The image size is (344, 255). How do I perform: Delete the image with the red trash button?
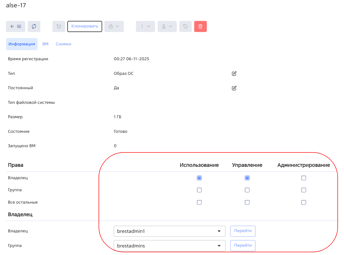point(200,26)
